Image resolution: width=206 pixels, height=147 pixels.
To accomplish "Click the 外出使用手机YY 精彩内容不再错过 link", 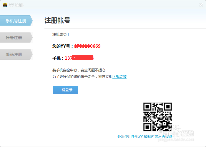I will point(145,137).
